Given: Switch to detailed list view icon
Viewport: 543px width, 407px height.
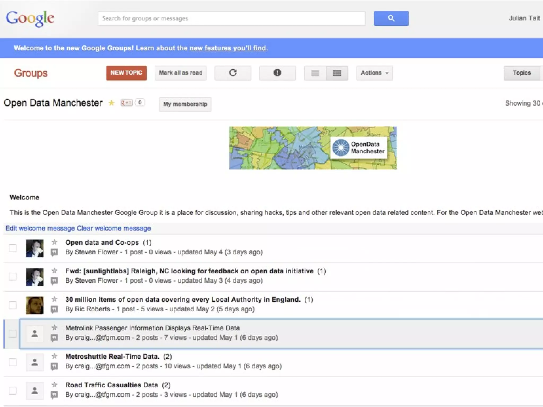Looking at the screenshot, I should click(337, 73).
